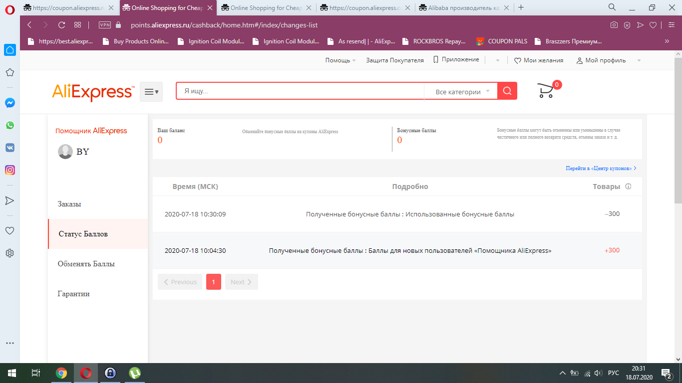Follow the Перейти в «Центр купонов» link
Image resolution: width=682 pixels, height=383 pixels.
[x=601, y=168]
